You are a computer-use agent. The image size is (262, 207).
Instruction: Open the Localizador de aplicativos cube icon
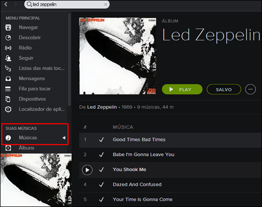pyautogui.click(x=8, y=109)
